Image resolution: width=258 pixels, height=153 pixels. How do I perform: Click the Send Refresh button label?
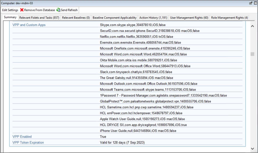click(69, 10)
